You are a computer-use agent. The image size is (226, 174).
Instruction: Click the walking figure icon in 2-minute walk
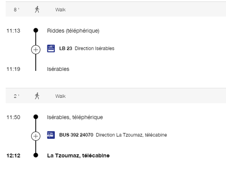pos(37,96)
